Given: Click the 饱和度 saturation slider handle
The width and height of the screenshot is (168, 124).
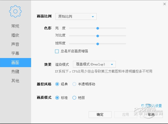Looking at the screenshot, I should point(98,44).
